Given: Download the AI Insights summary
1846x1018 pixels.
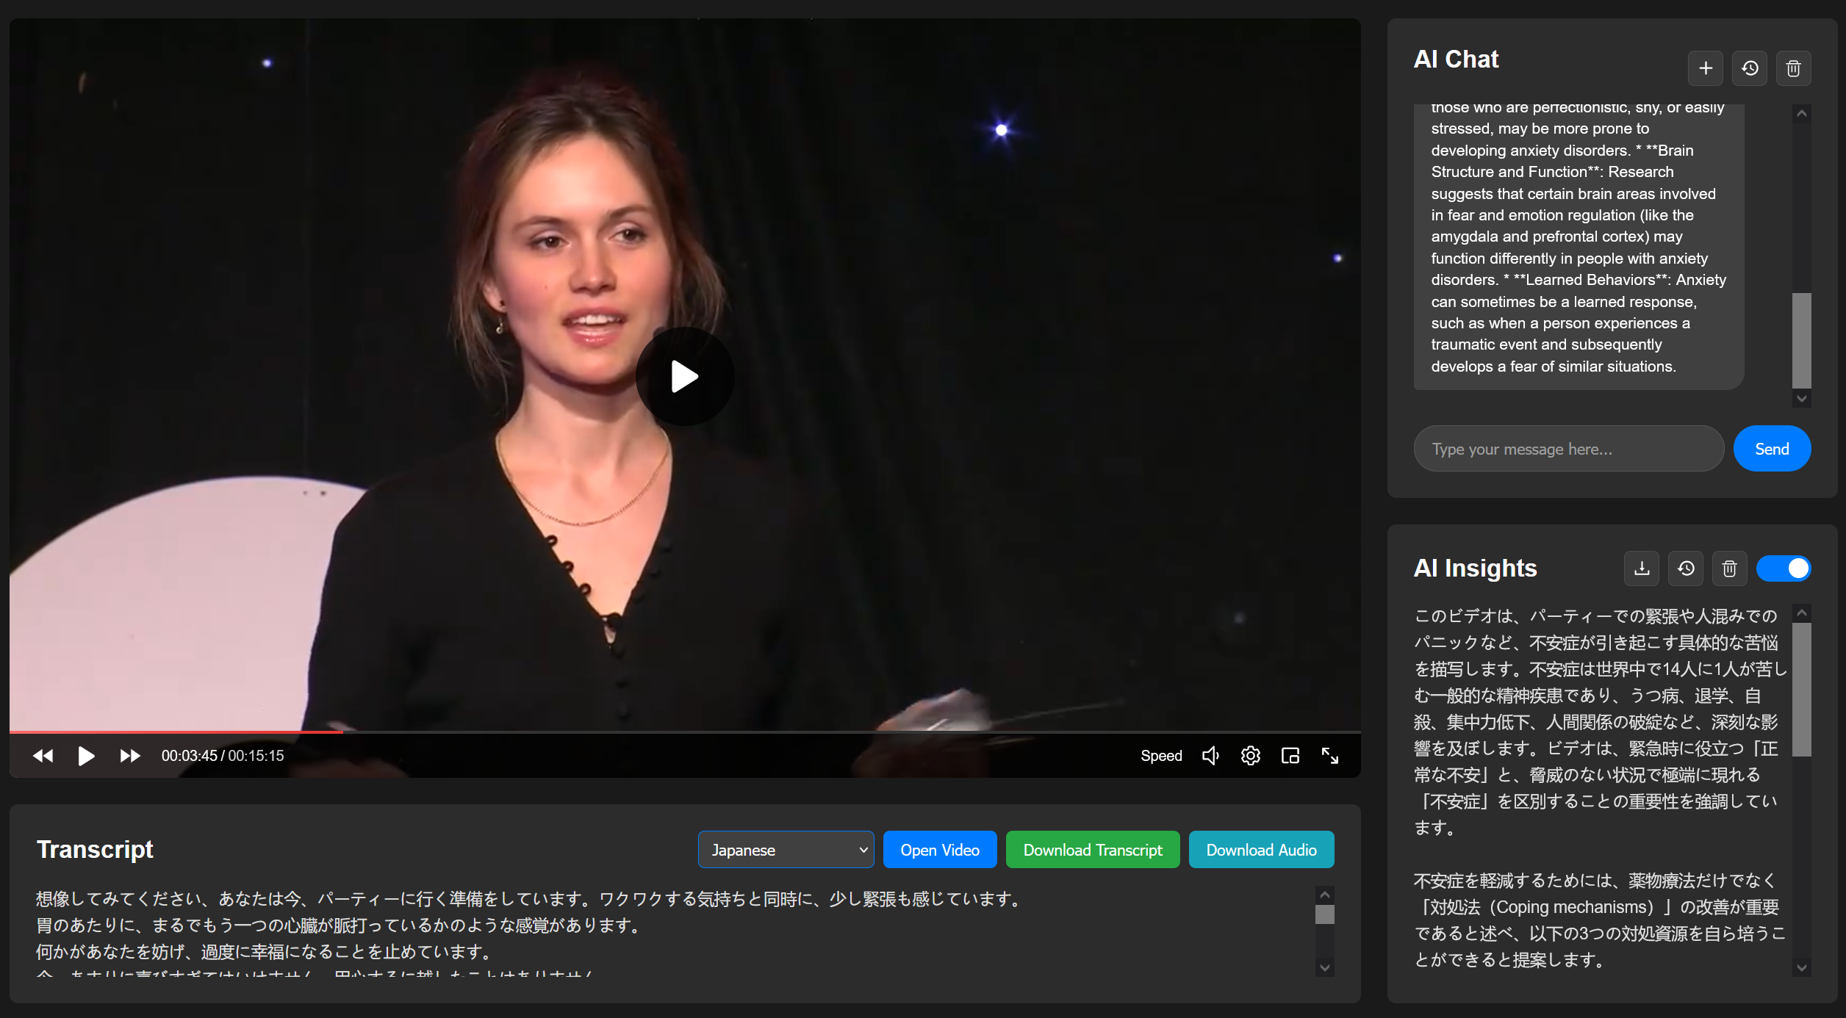Looking at the screenshot, I should tap(1641, 568).
